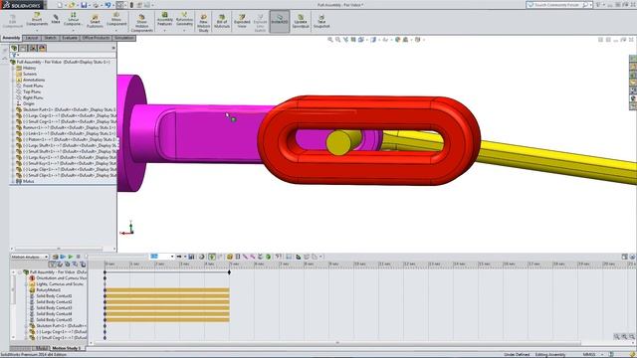This screenshot has height=358, width=637.
Task: Open the Reference Geometry tool
Action: tap(184, 19)
